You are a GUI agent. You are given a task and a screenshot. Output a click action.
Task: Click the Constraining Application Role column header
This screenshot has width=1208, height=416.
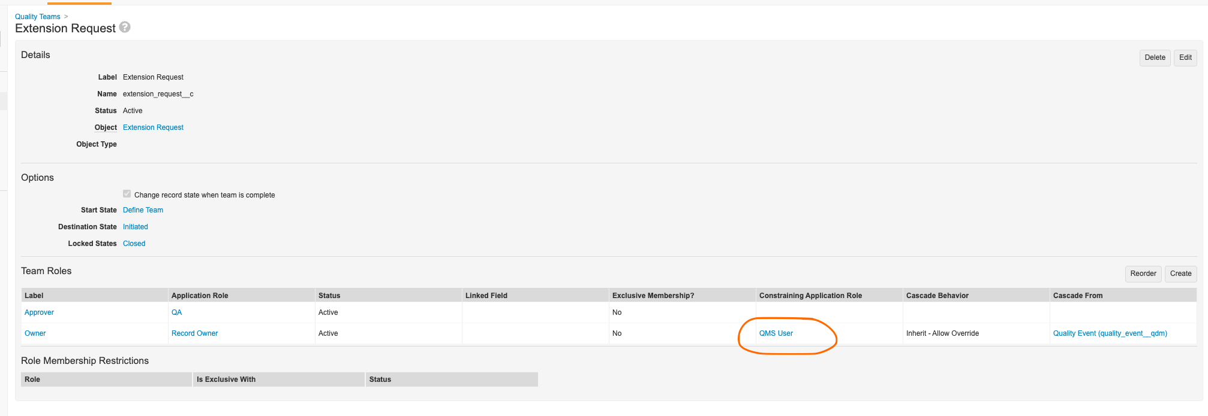tap(810, 296)
